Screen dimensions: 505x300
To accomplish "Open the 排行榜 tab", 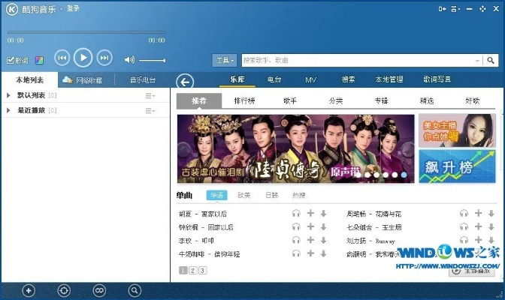I will point(246,100).
